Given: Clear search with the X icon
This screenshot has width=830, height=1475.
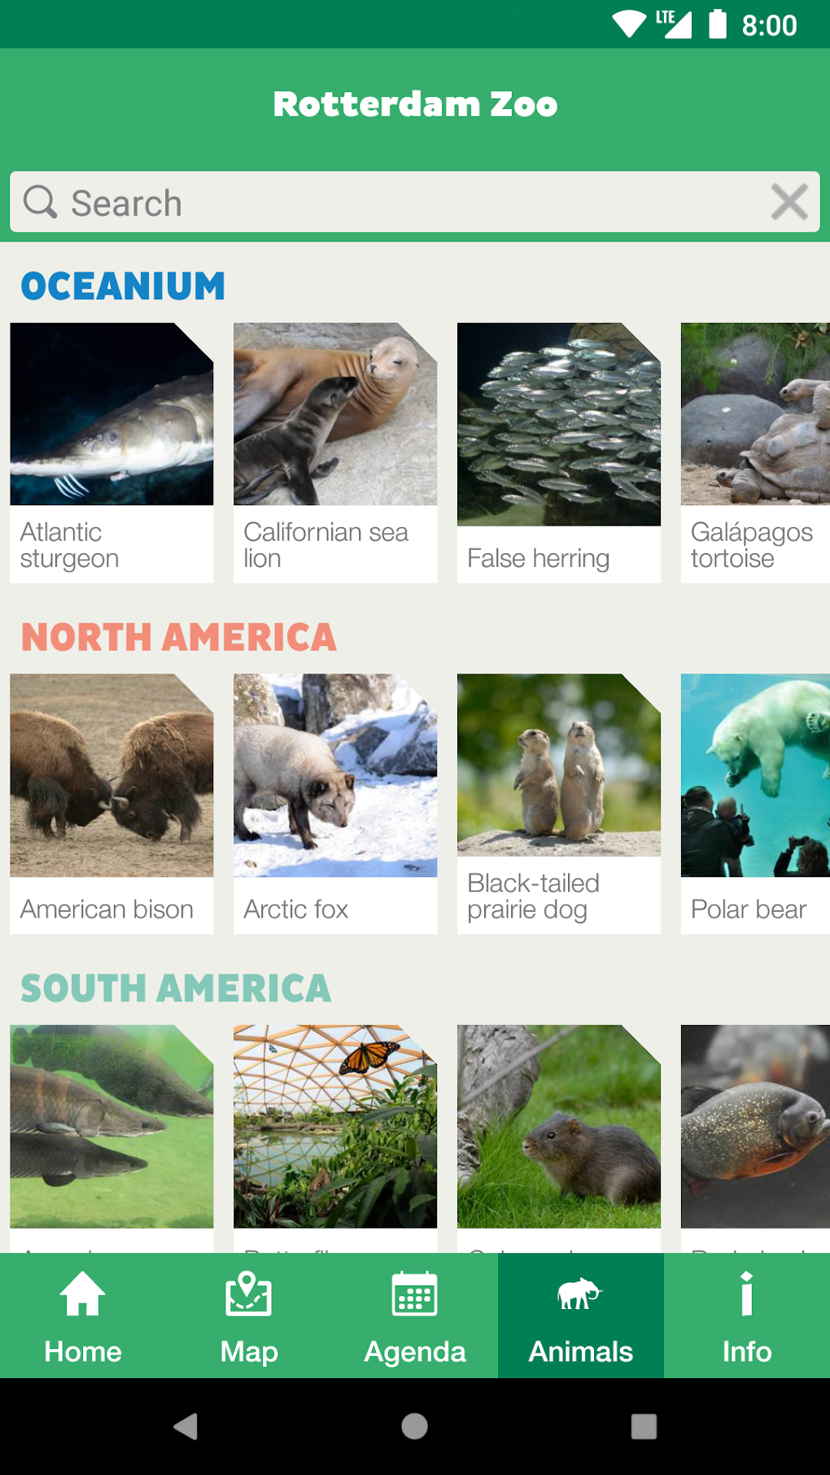Looking at the screenshot, I should [789, 202].
